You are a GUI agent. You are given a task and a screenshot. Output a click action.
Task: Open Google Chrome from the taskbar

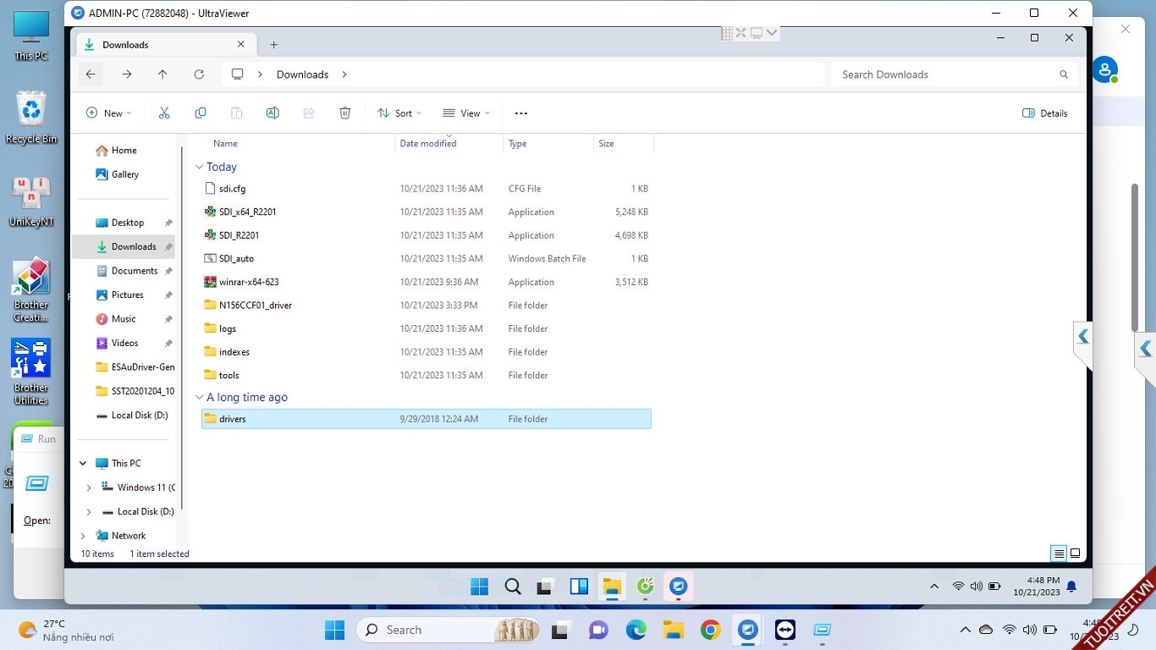point(710,630)
